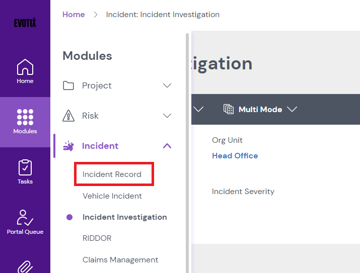Open Claims Management submenu item

(x=120, y=260)
